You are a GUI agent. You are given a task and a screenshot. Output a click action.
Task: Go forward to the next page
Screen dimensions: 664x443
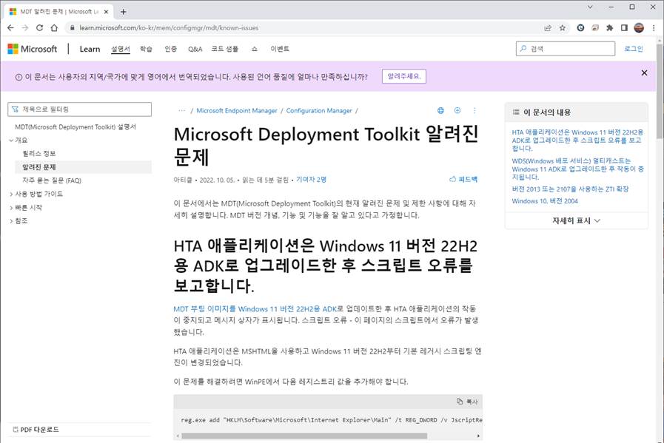(x=25, y=28)
